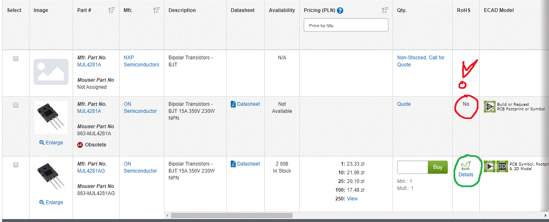
Task: Enlarge image of 863-MJL4281A
Action: point(51,143)
